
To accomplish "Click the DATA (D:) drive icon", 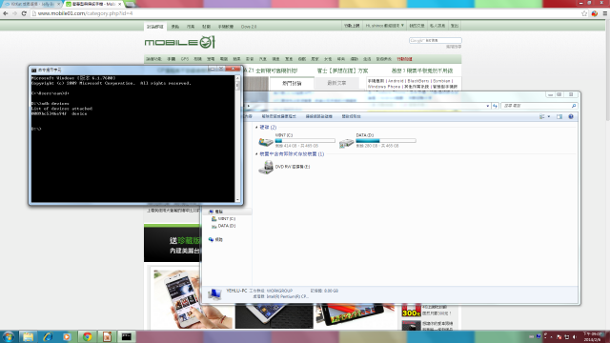I will click(346, 142).
